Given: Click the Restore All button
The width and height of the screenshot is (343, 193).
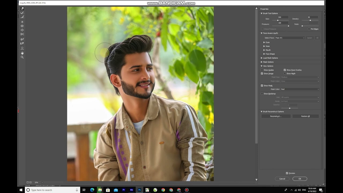Looking at the screenshot, I should [x=305, y=116].
